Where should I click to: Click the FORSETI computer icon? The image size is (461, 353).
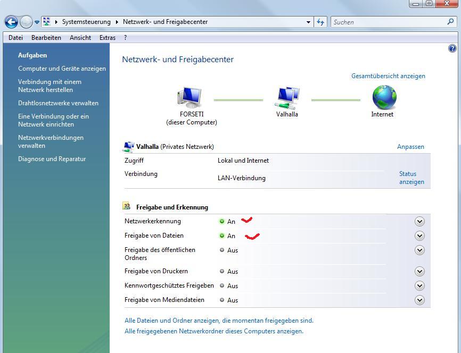(190, 97)
